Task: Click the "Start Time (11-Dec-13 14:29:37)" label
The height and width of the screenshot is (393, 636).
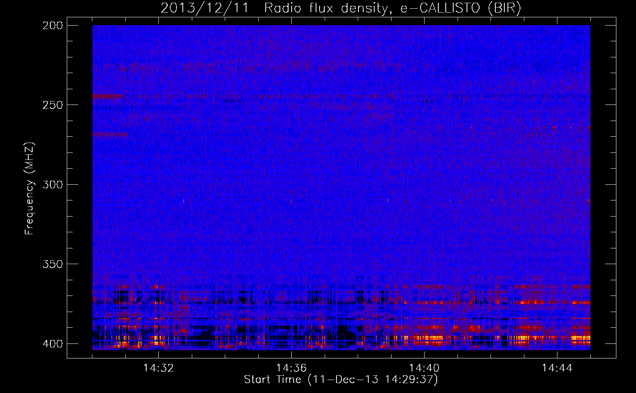Action: point(341,380)
